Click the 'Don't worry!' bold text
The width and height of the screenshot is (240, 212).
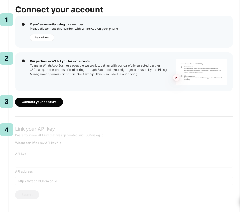[x=86, y=74]
